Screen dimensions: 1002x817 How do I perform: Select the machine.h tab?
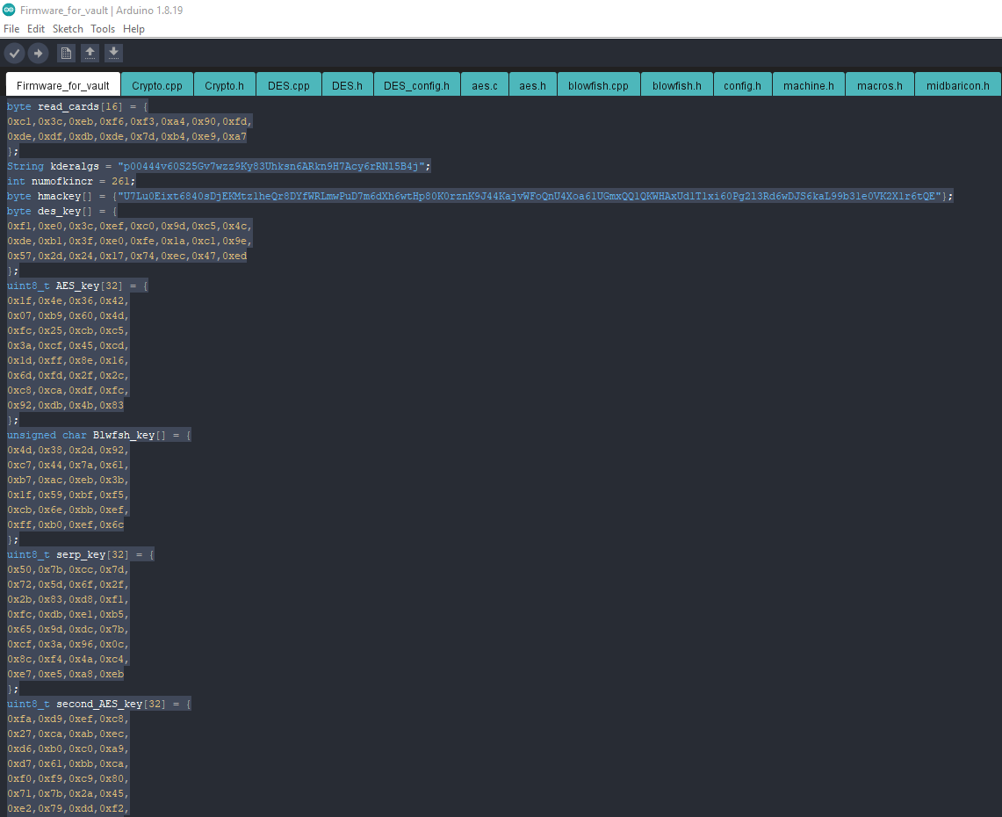[x=809, y=85]
